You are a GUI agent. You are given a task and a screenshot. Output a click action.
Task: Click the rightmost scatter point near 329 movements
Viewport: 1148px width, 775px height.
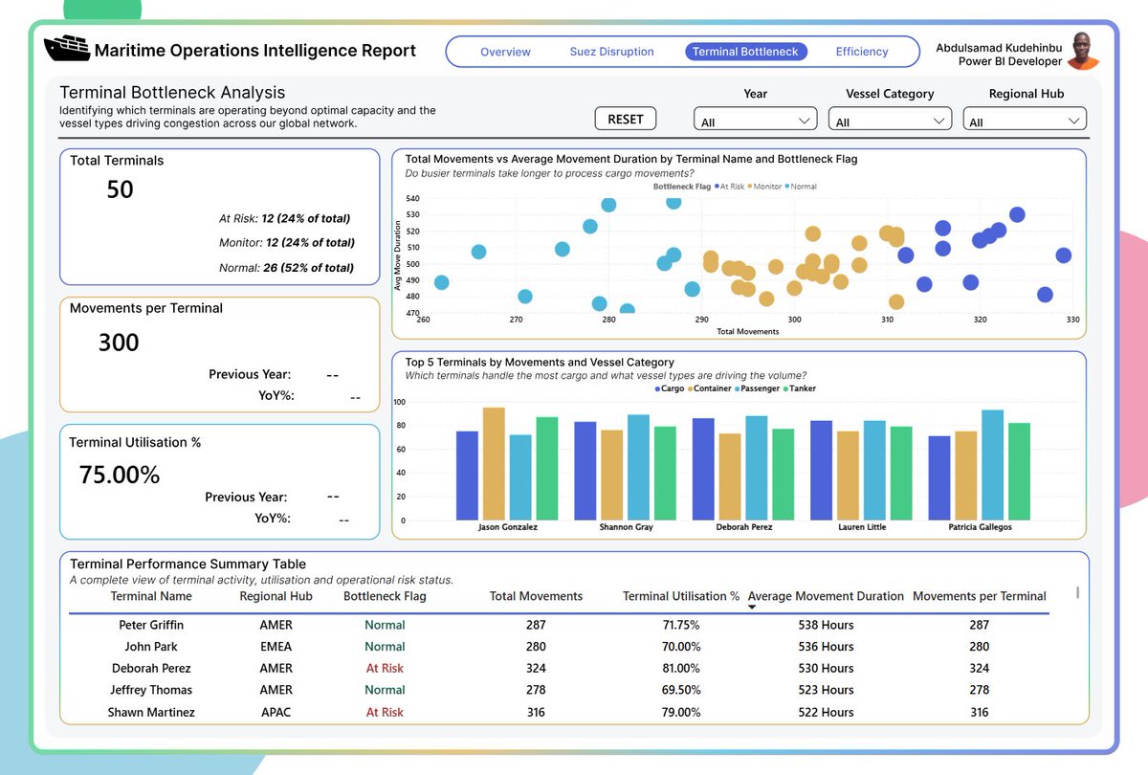(x=1063, y=255)
